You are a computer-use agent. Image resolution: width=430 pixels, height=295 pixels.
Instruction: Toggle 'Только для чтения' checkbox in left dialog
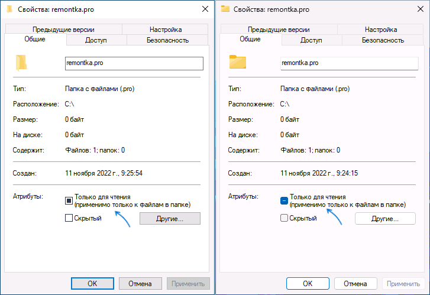click(69, 200)
